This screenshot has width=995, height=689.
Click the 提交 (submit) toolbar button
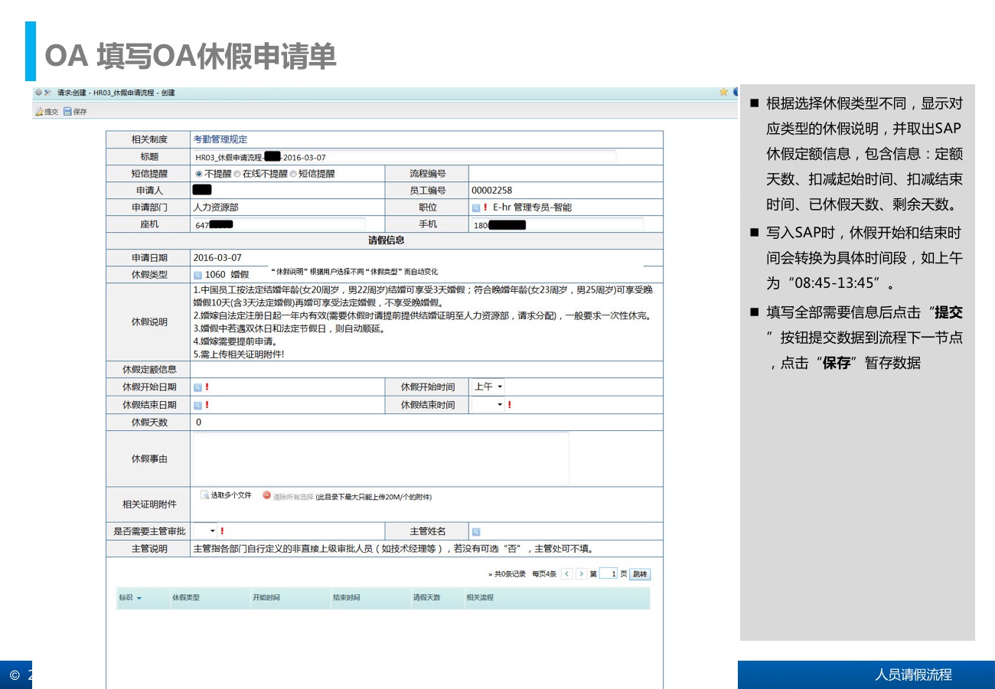[x=46, y=112]
